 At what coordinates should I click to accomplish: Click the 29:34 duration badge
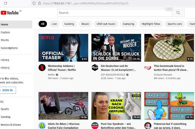(x=136, y=117)
